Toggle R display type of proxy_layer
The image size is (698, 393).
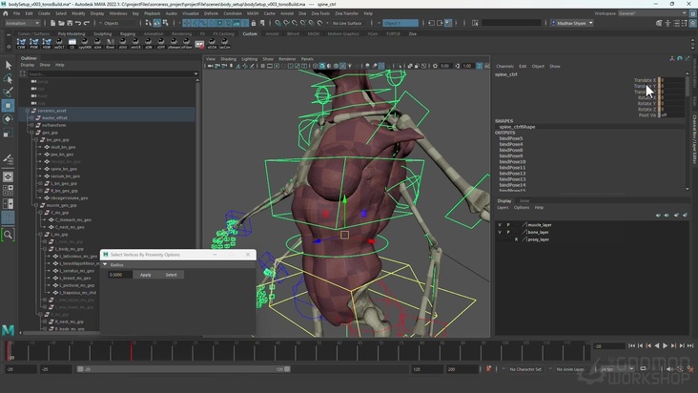517,239
